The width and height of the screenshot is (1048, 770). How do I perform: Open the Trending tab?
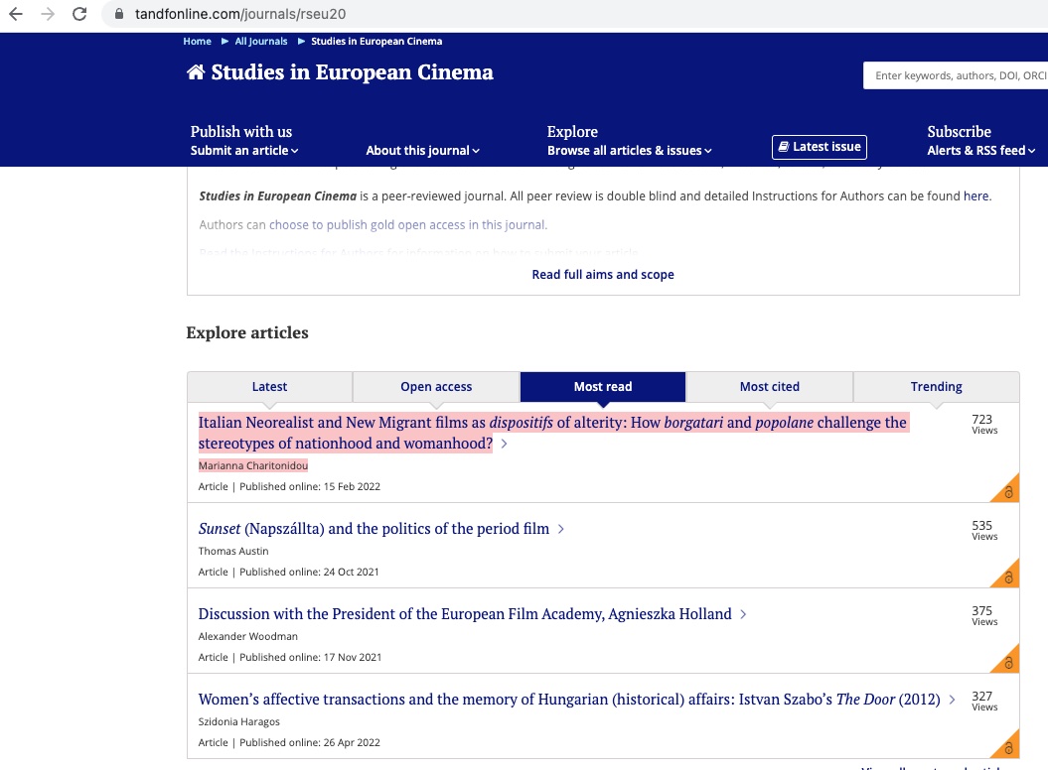[x=936, y=387]
